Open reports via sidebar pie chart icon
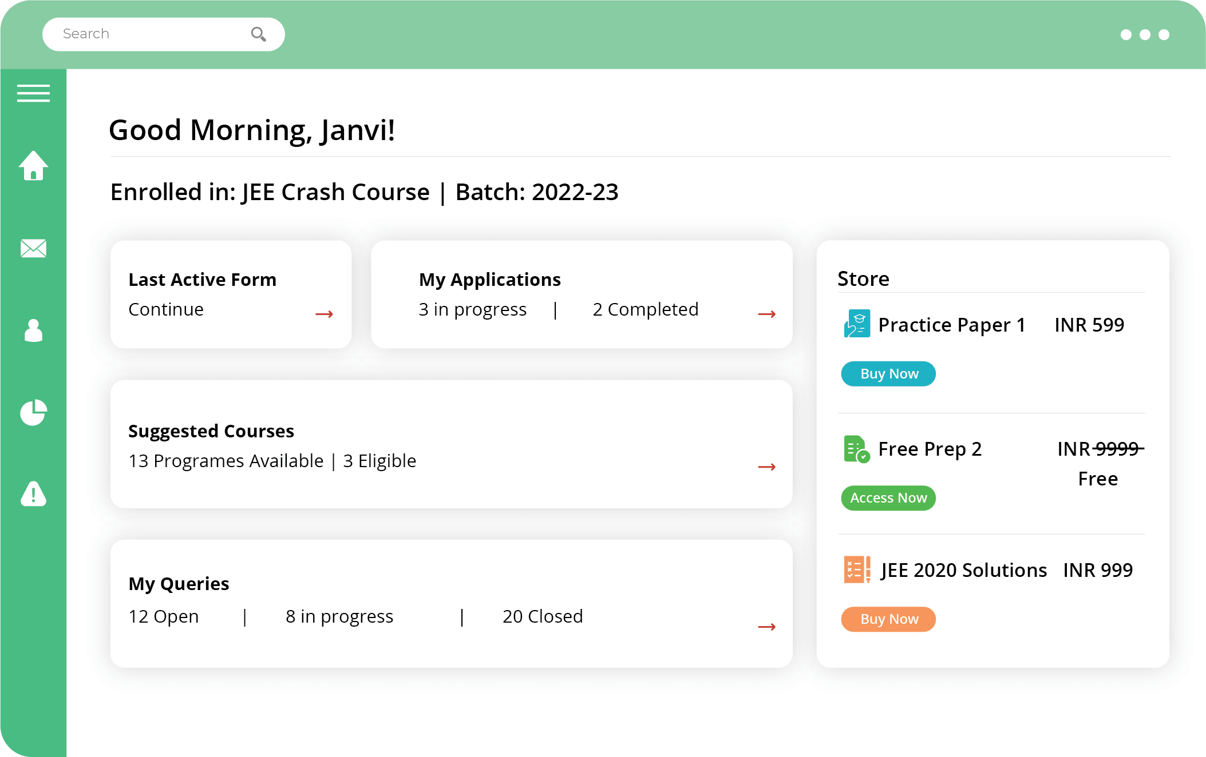 tap(33, 412)
